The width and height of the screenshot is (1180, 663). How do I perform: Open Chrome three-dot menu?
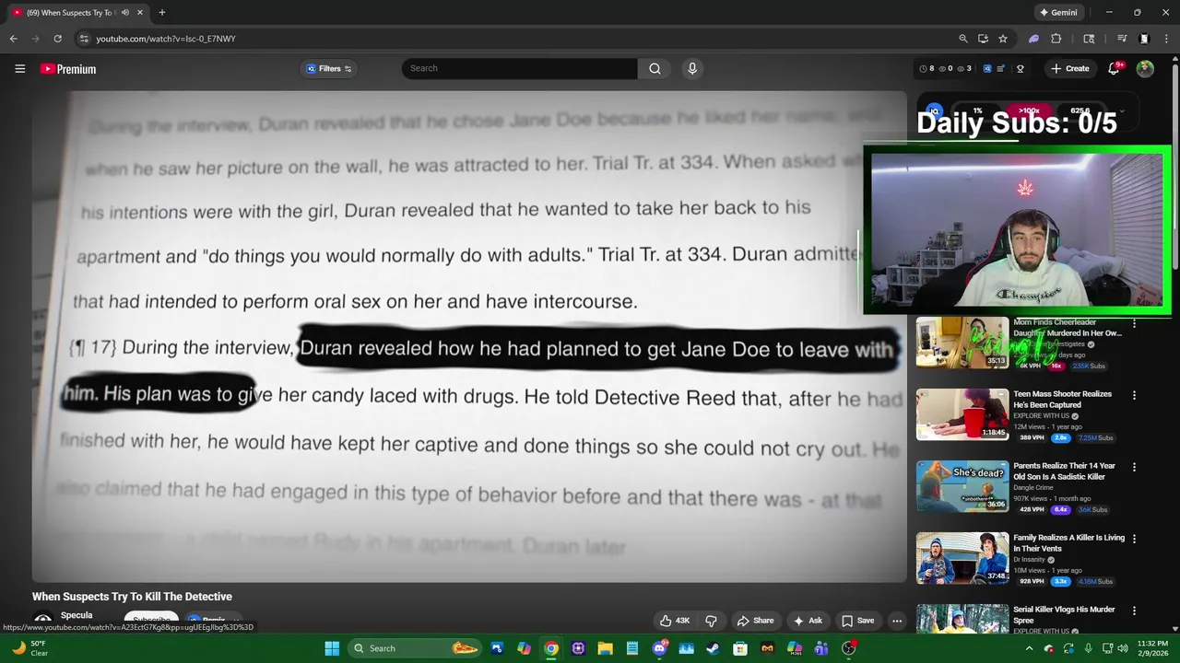[1165, 39]
